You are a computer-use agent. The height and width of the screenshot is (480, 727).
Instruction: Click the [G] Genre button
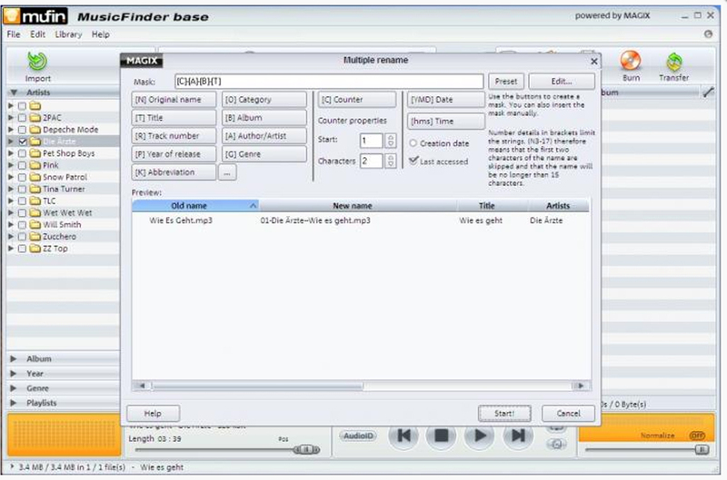[264, 154]
